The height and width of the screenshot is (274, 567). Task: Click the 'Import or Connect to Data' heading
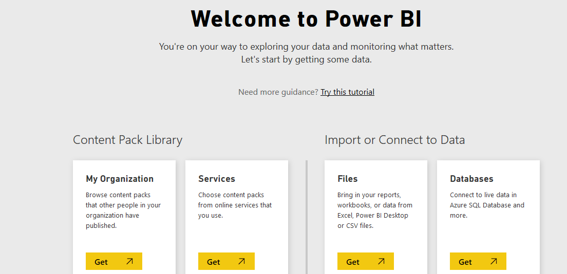(394, 140)
